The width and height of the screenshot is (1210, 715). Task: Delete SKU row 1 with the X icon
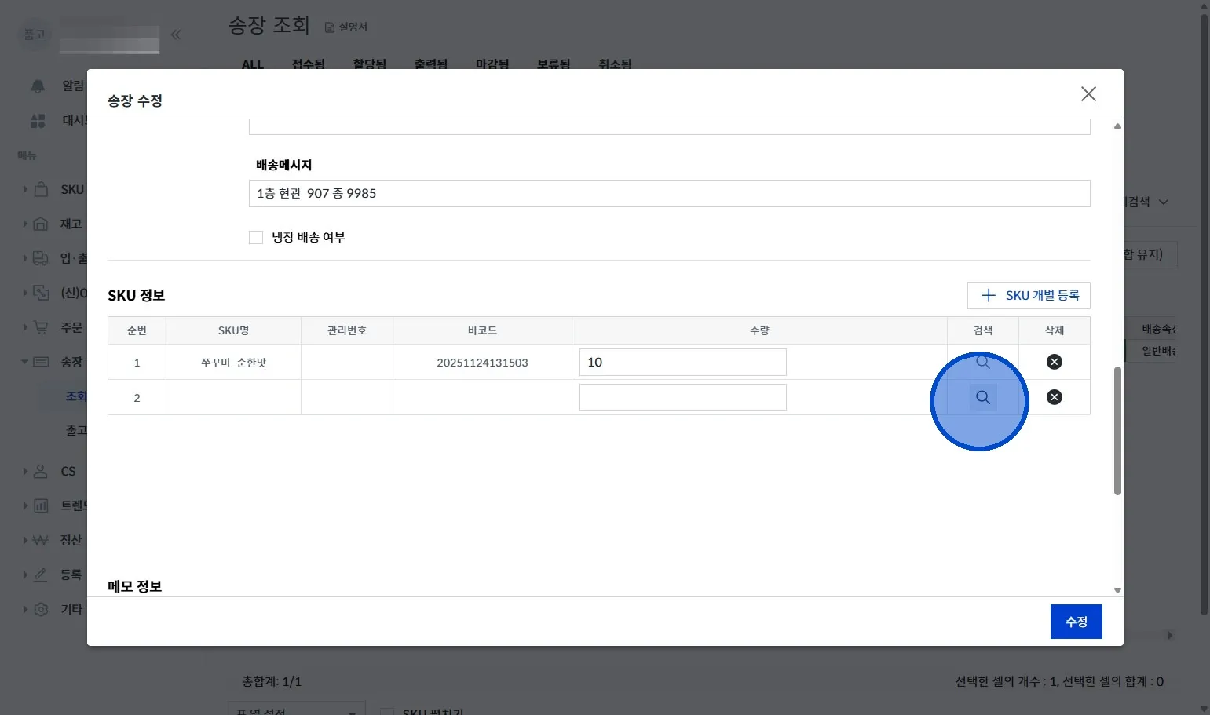click(x=1054, y=362)
